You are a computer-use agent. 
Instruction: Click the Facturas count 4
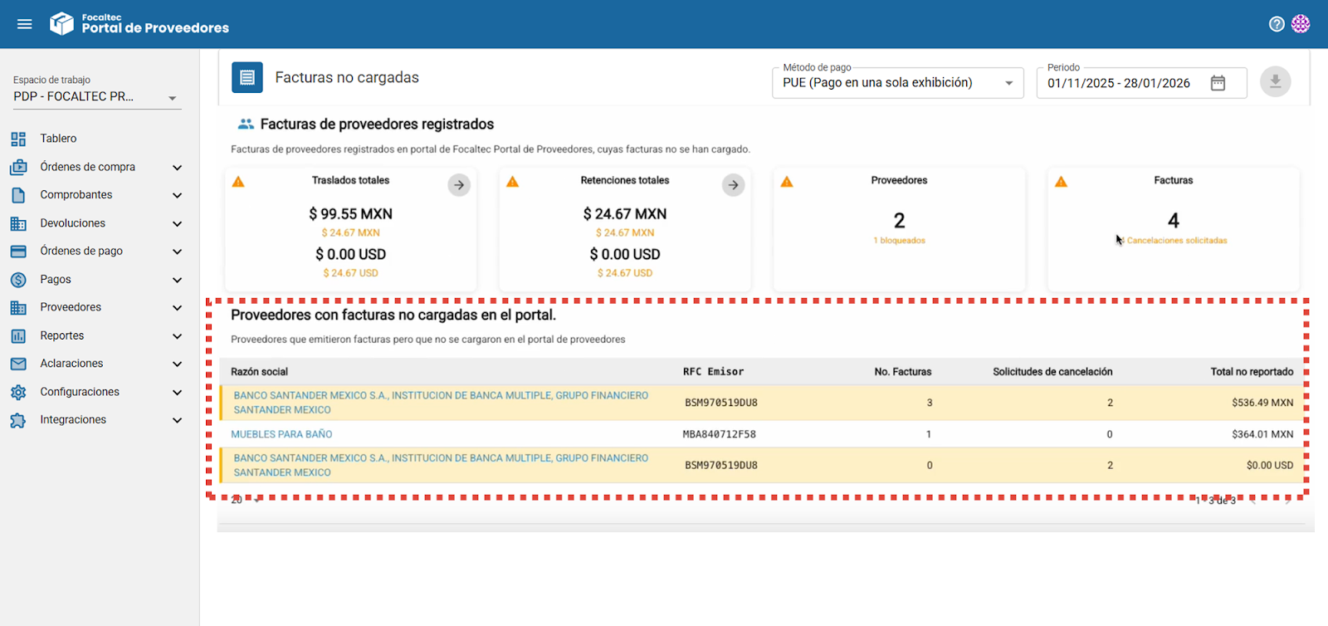pyautogui.click(x=1174, y=221)
